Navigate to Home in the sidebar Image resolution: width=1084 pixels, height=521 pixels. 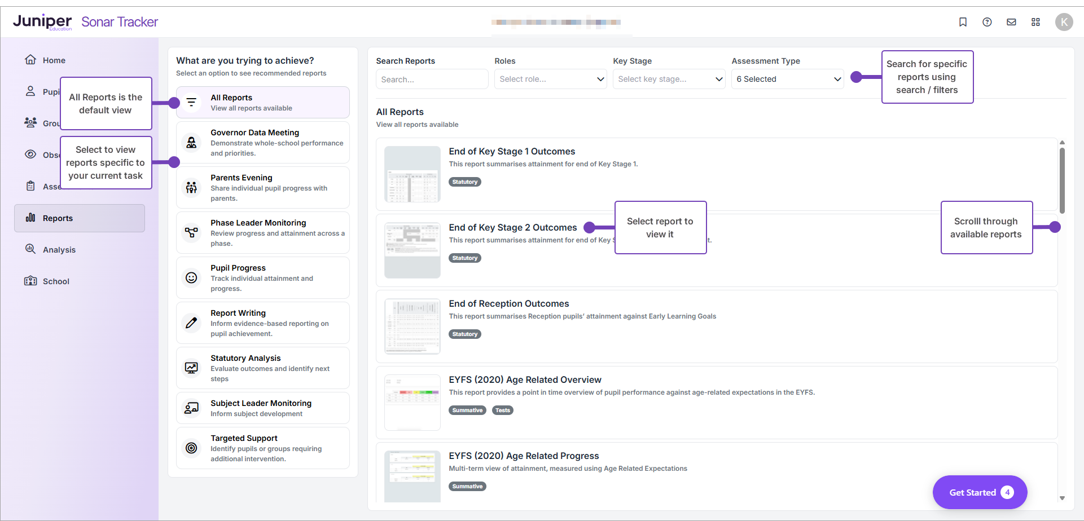tap(54, 60)
